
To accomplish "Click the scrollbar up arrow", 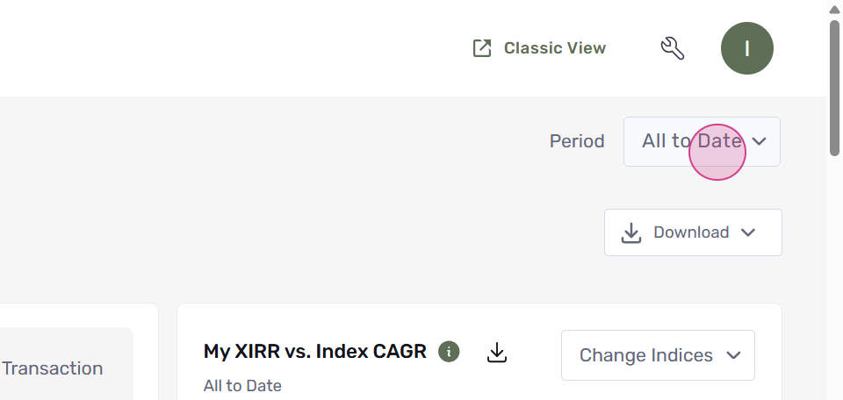I will pos(834,9).
